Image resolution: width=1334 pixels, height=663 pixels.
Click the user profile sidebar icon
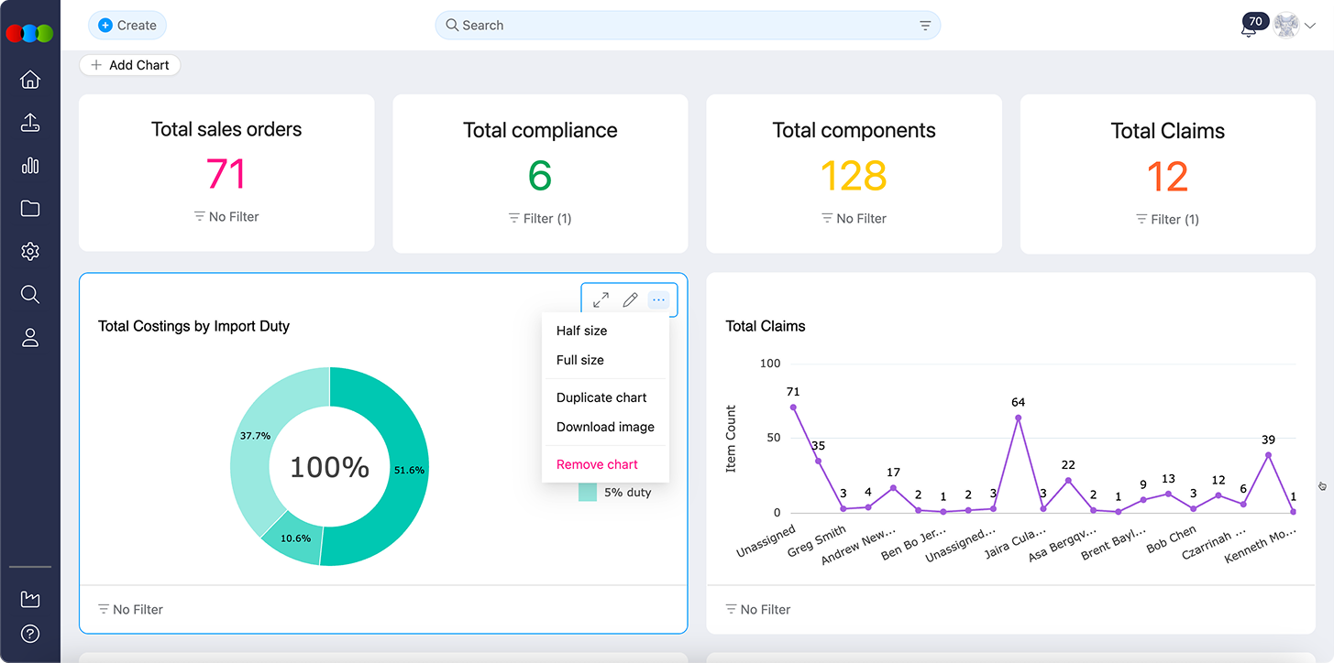30,338
